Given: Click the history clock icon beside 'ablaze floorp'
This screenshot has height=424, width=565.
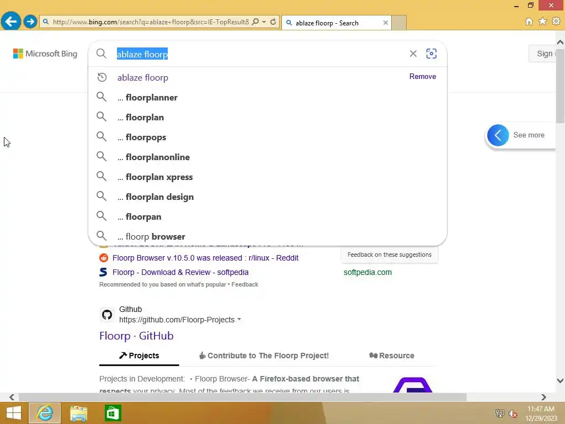Looking at the screenshot, I should [x=102, y=77].
